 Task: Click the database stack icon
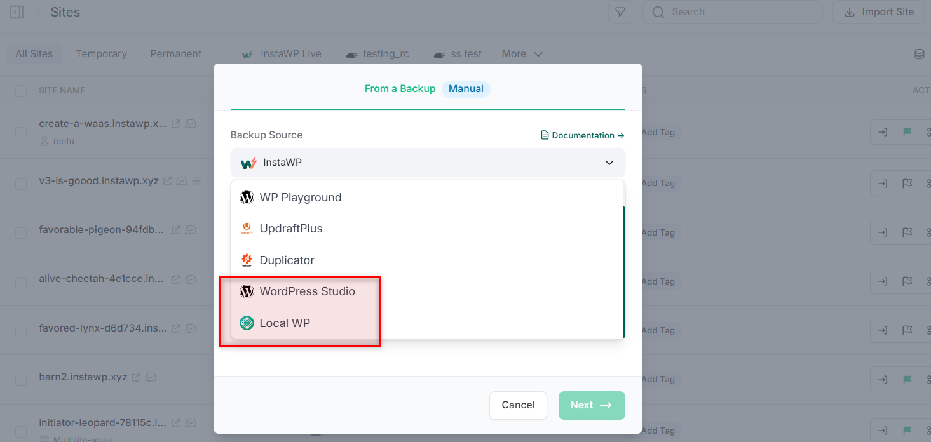(x=920, y=54)
